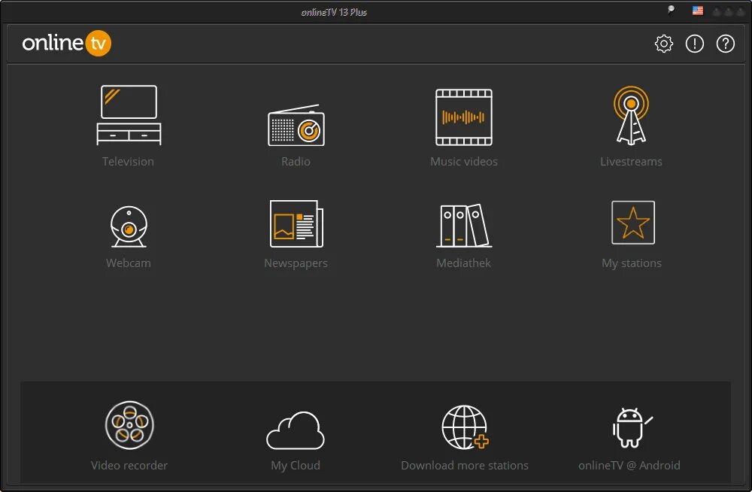The width and height of the screenshot is (752, 492).
Task: Click the Newspapers label
Action: [x=296, y=263]
